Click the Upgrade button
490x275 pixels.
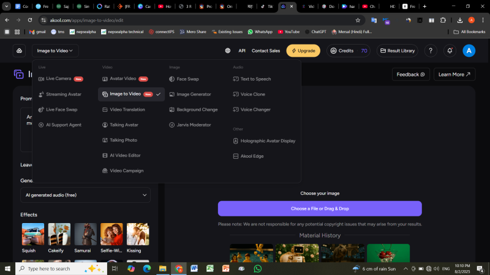click(x=303, y=51)
